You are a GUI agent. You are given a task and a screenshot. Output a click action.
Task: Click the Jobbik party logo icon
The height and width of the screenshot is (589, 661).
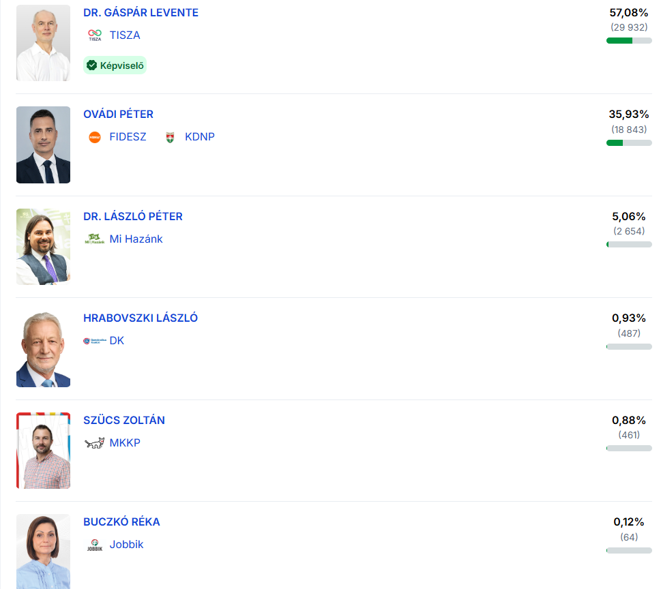95,545
